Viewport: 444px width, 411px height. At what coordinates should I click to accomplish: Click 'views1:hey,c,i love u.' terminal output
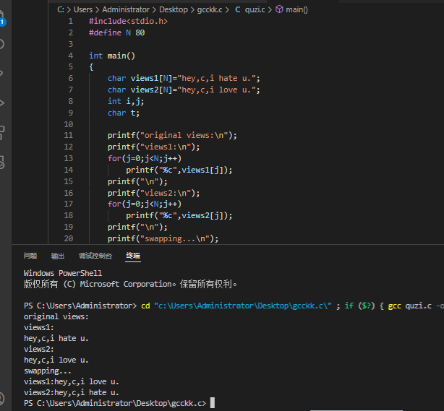(72, 382)
